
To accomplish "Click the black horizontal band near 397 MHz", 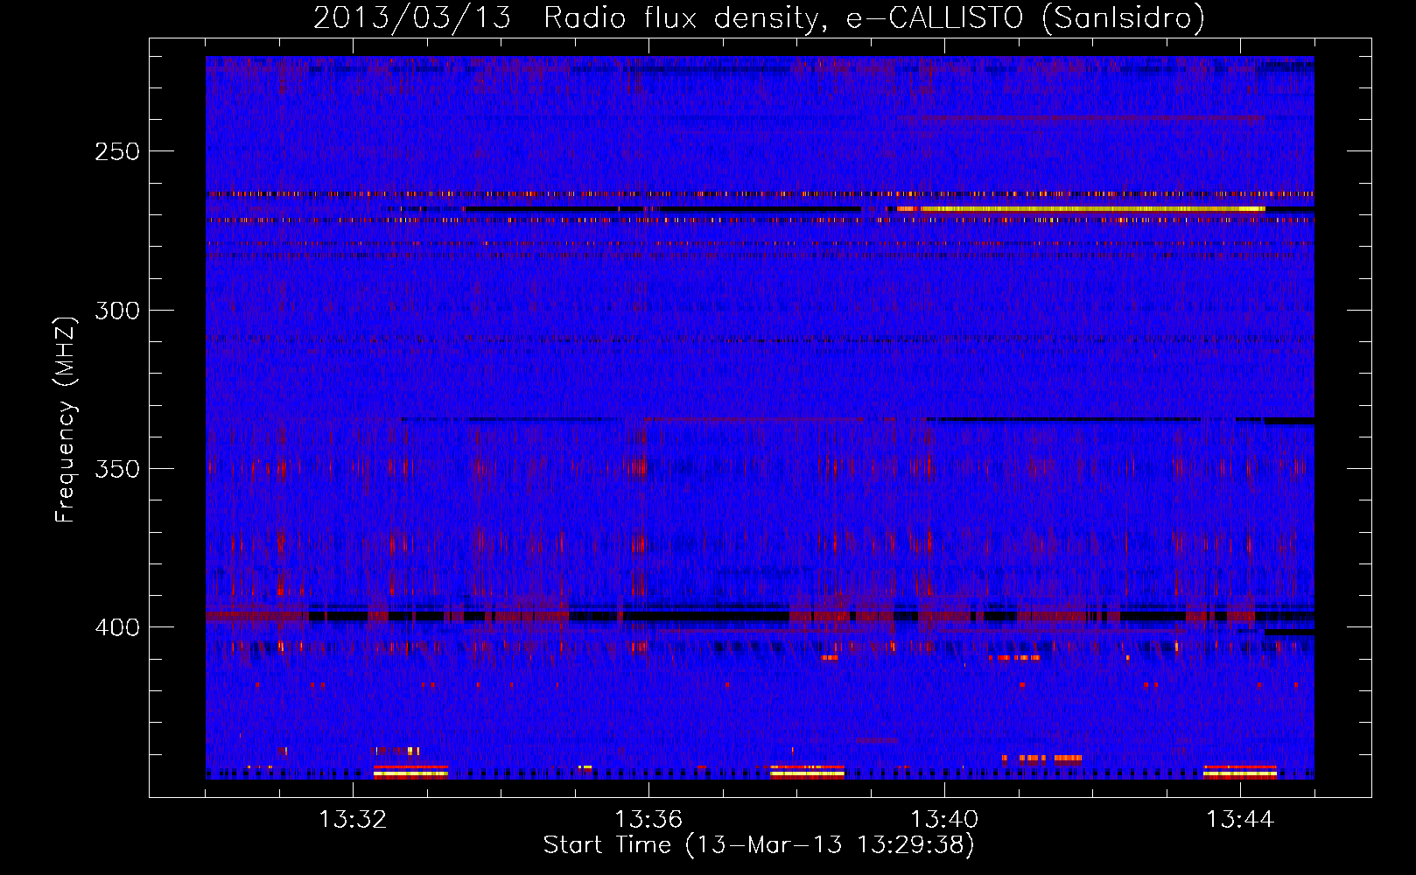I will (760, 617).
